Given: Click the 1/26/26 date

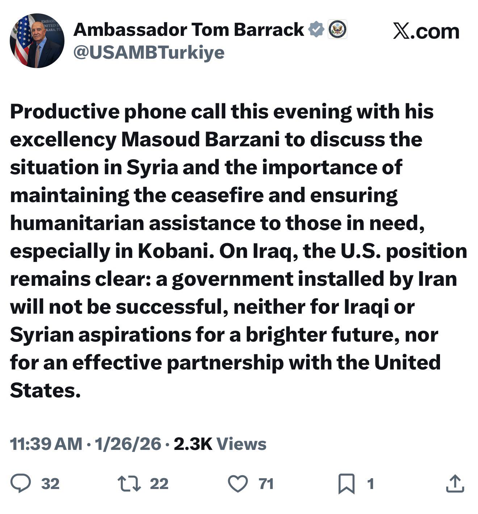Looking at the screenshot, I should (128, 444).
